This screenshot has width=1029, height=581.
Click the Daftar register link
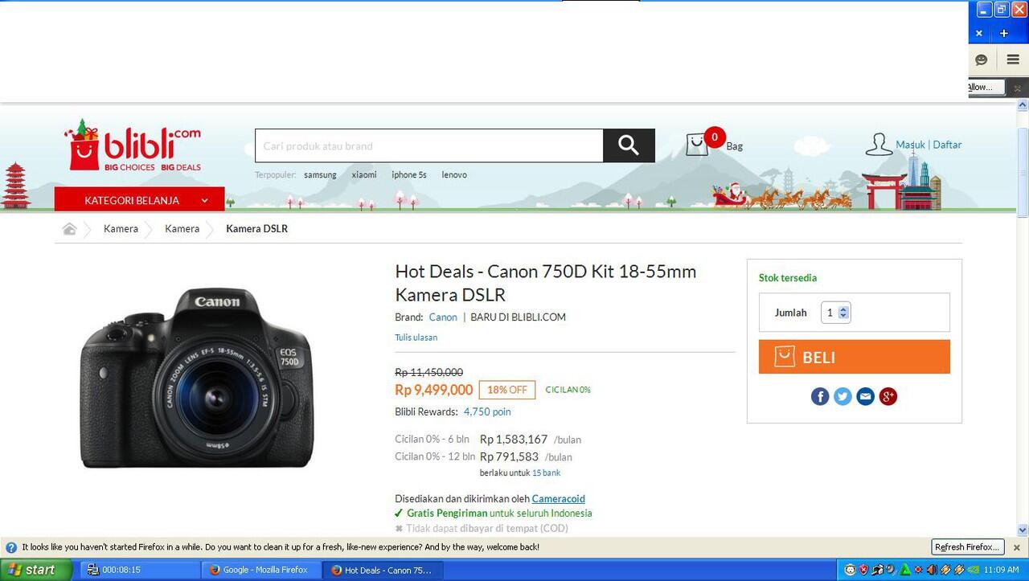[947, 145]
